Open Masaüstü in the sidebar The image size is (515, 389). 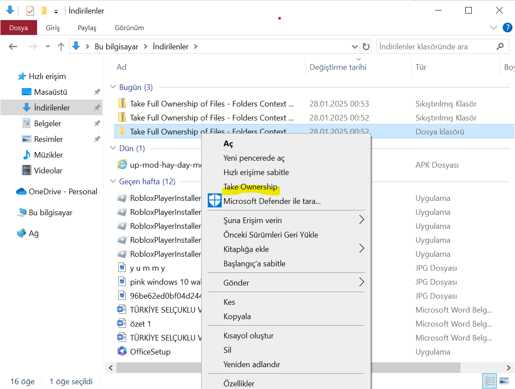coord(51,92)
